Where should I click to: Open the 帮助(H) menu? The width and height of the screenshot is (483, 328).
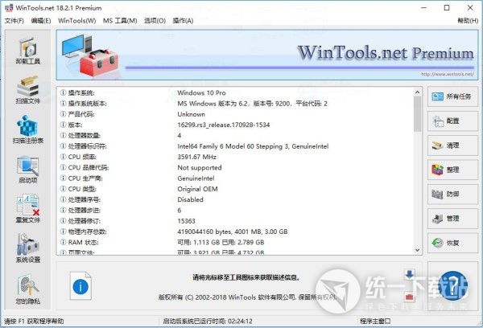pos(468,21)
